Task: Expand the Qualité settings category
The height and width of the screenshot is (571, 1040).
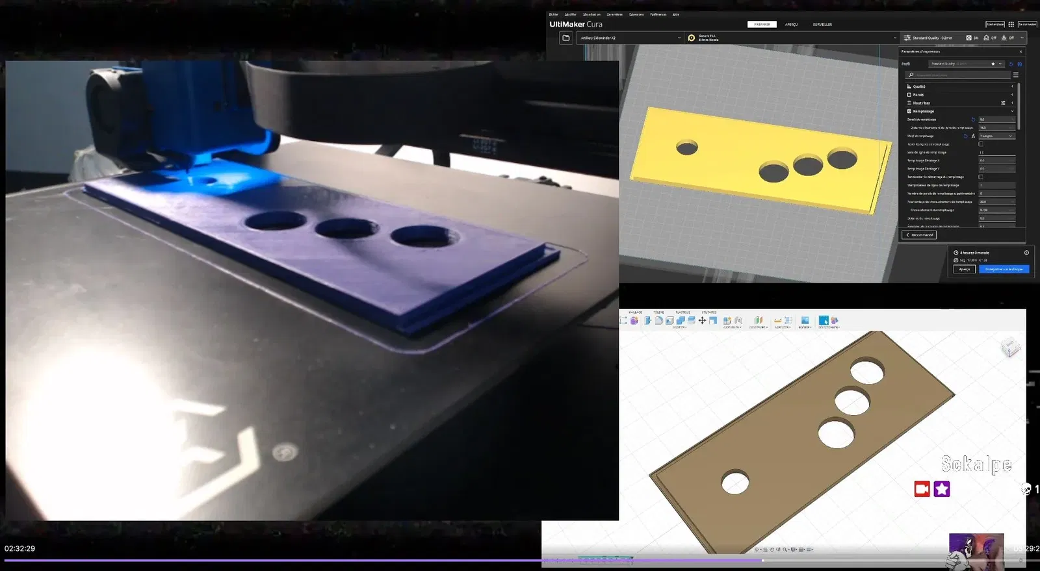Action: point(959,86)
